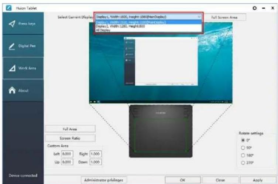
Task: Click the tablet device preview image
Action: coord(161,131)
